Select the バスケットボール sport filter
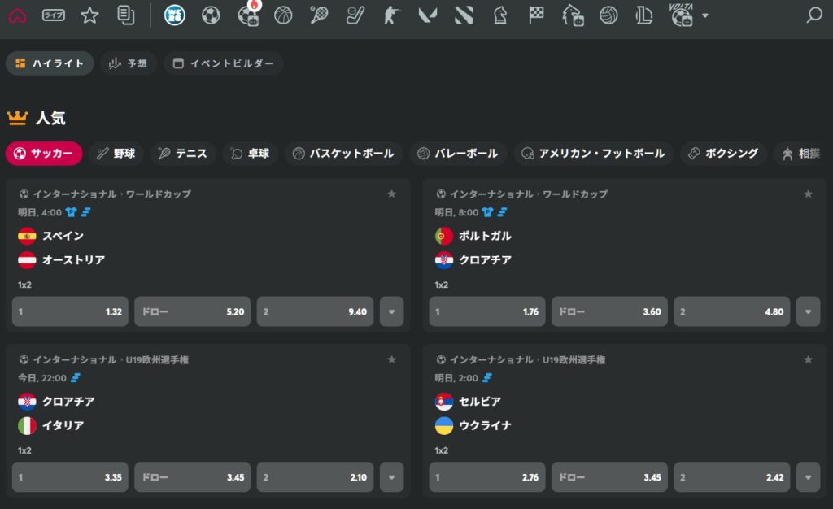Viewport: 833px width, 509px height. point(344,154)
